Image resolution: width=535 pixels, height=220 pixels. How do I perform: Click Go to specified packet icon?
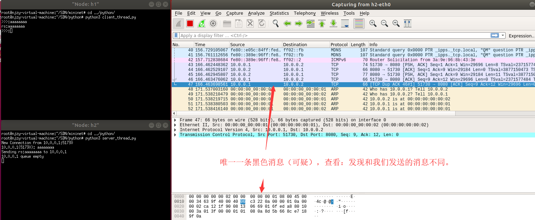coord(310,23)
